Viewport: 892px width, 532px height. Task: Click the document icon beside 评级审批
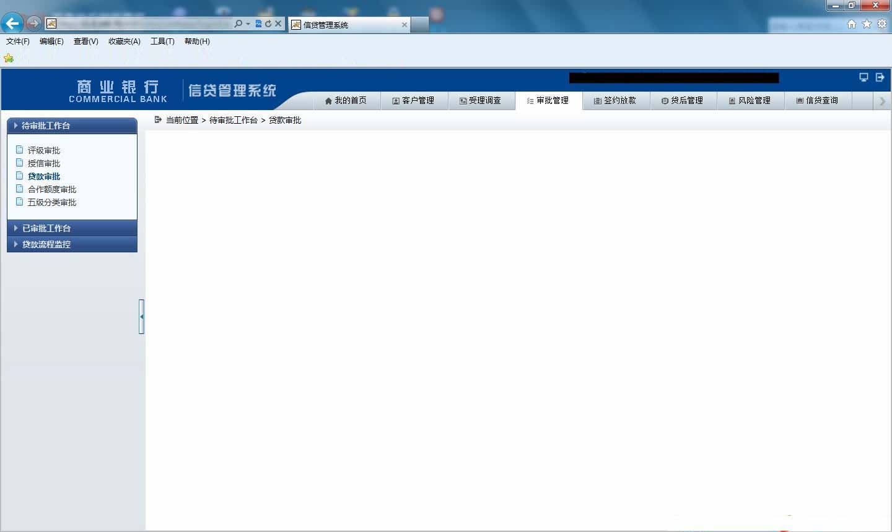click(x=20, y=150)
